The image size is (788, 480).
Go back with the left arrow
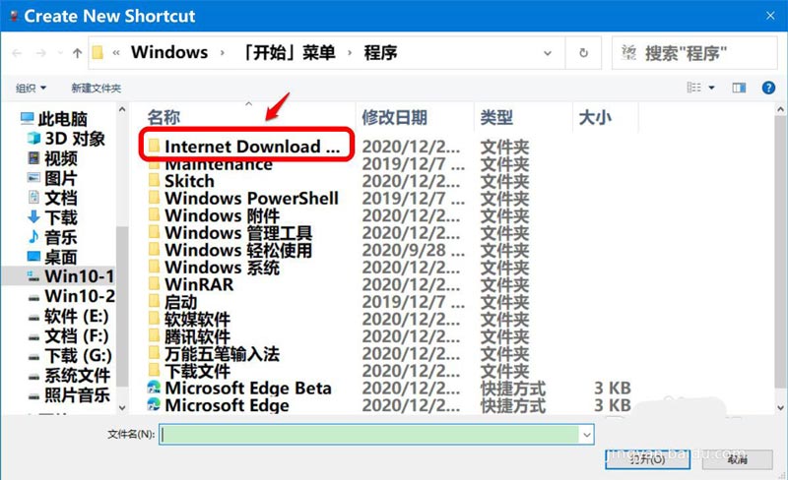[17, 53]
